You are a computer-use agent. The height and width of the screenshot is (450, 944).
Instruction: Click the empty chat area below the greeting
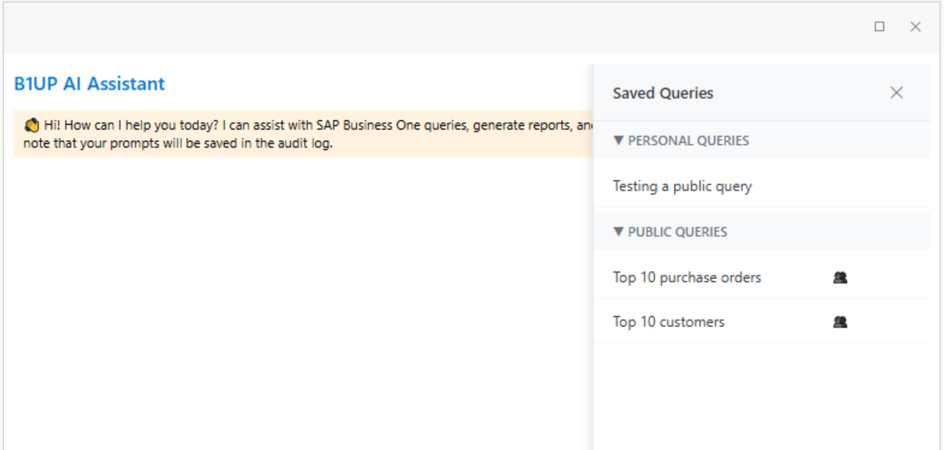point(296,296)
